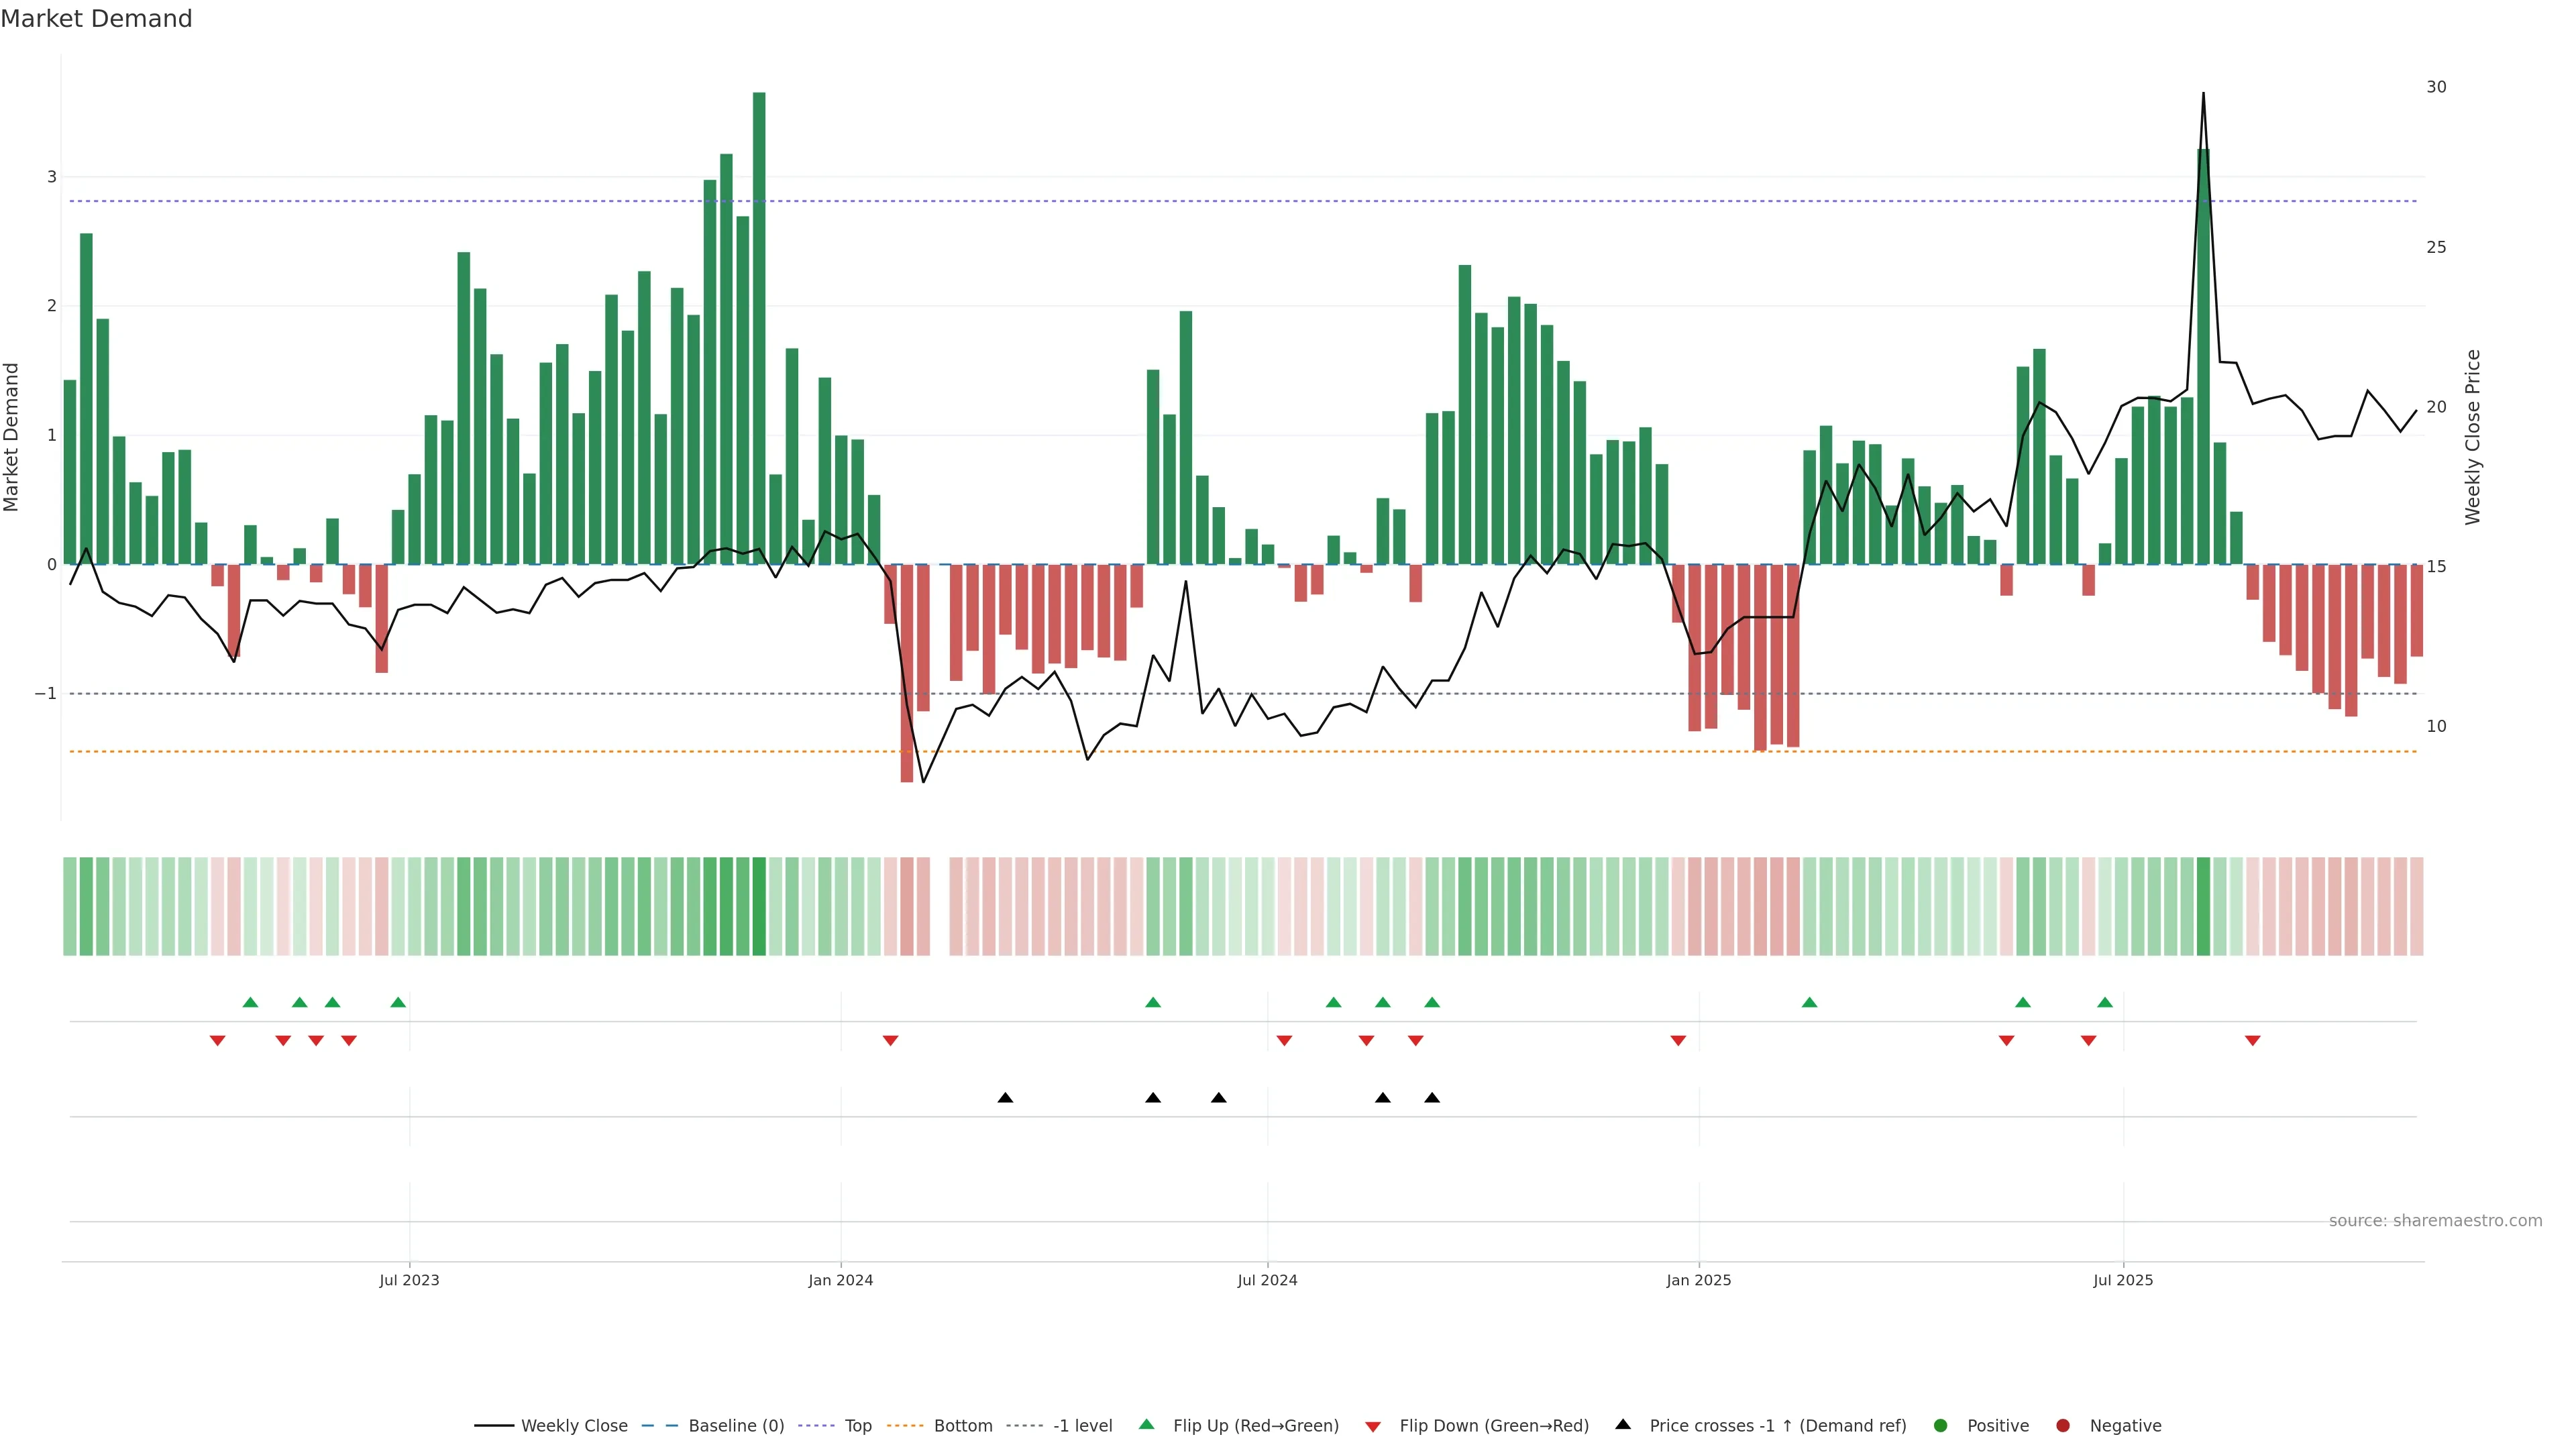Click the dark red Negative circle in legend
This screenshot has height=1449, width=2576.
pyautogui.click(x=2063, y=1425)
